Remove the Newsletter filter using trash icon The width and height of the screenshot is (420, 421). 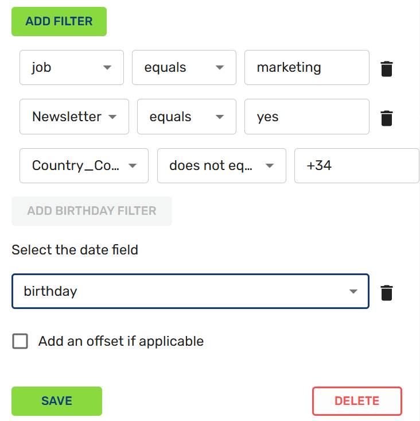[x=387, y=118]
